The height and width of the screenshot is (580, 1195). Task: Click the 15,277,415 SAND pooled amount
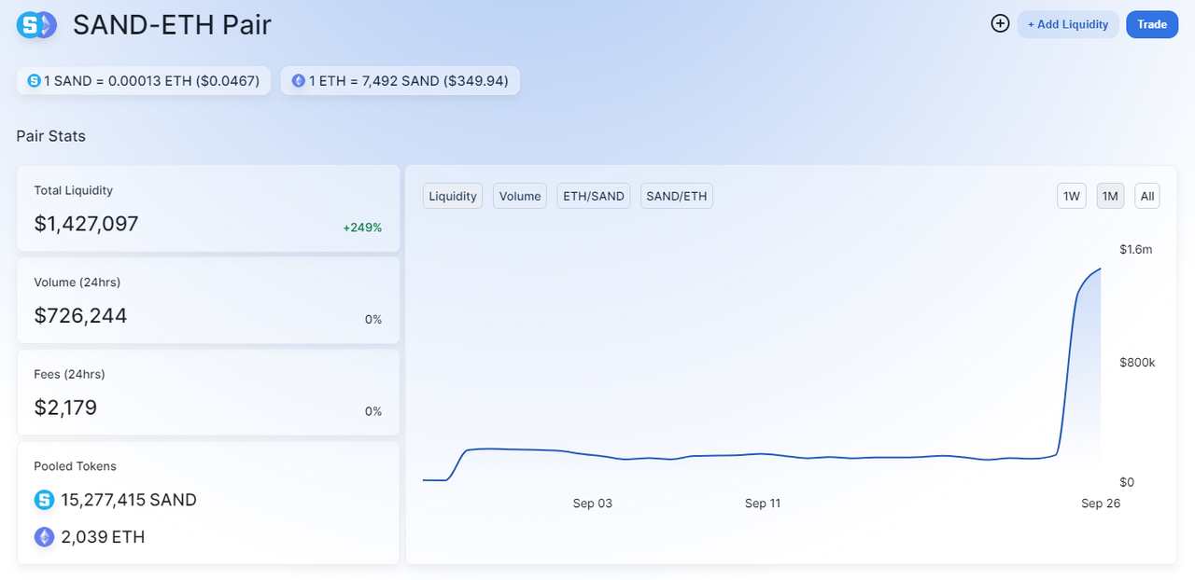[129, 500]
